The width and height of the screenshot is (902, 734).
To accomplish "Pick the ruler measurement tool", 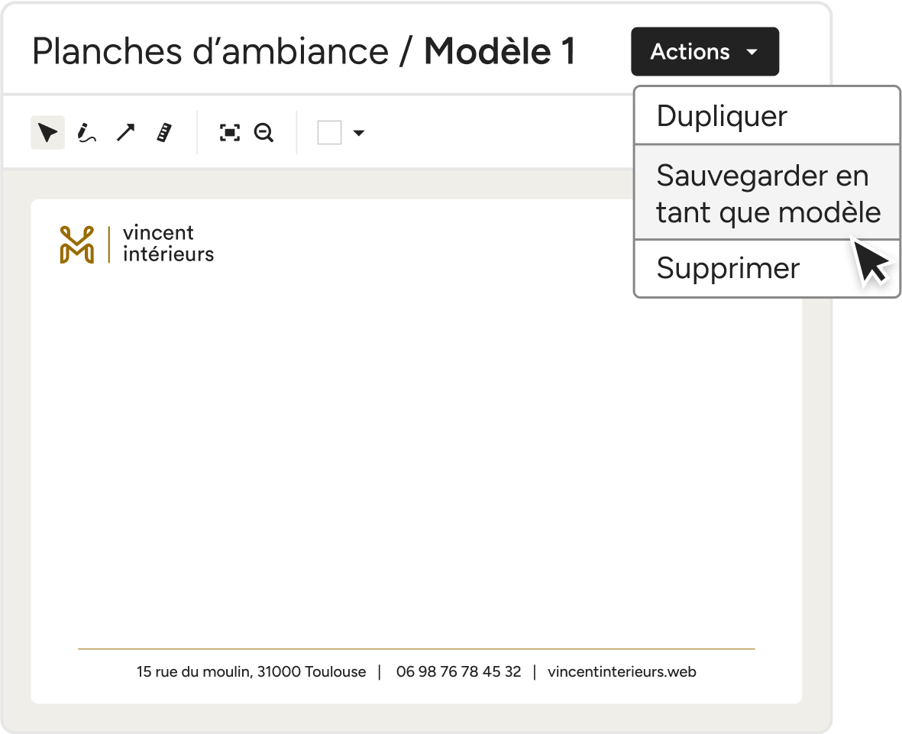I will pyautogui.click(x=164, y=133).
